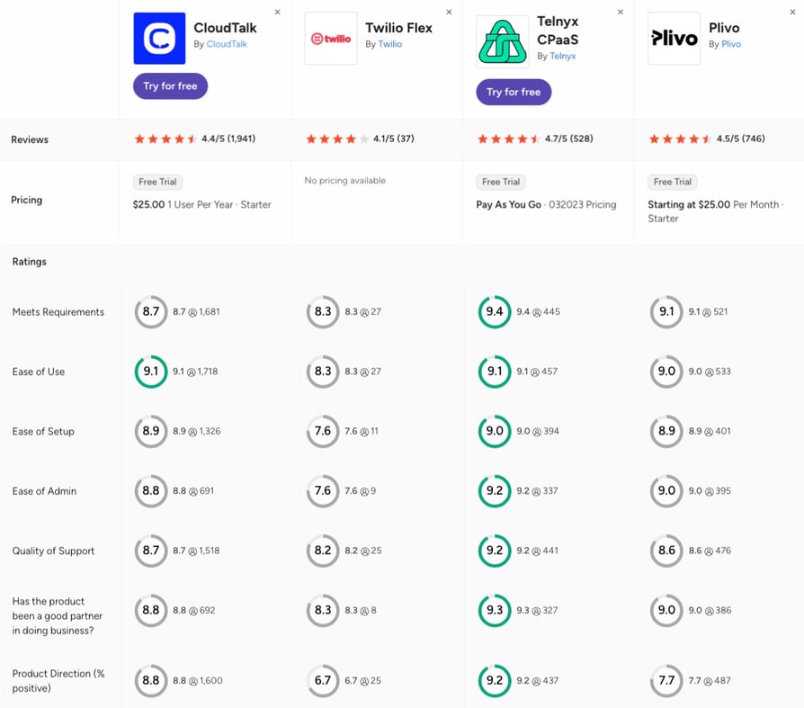Remove Telnyx CPaaS column using X
Screen dimensions: 804x708
pos(621,12)
